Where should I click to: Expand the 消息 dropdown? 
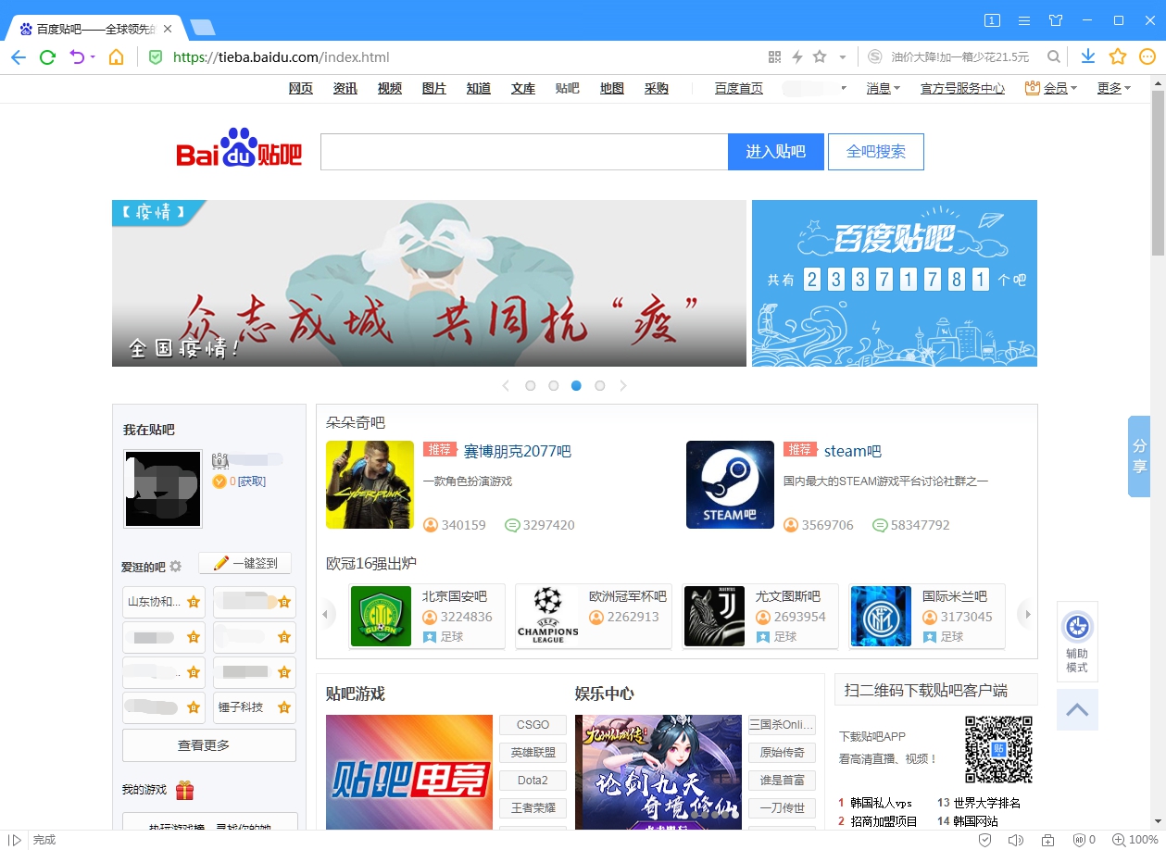coord(884,88)
